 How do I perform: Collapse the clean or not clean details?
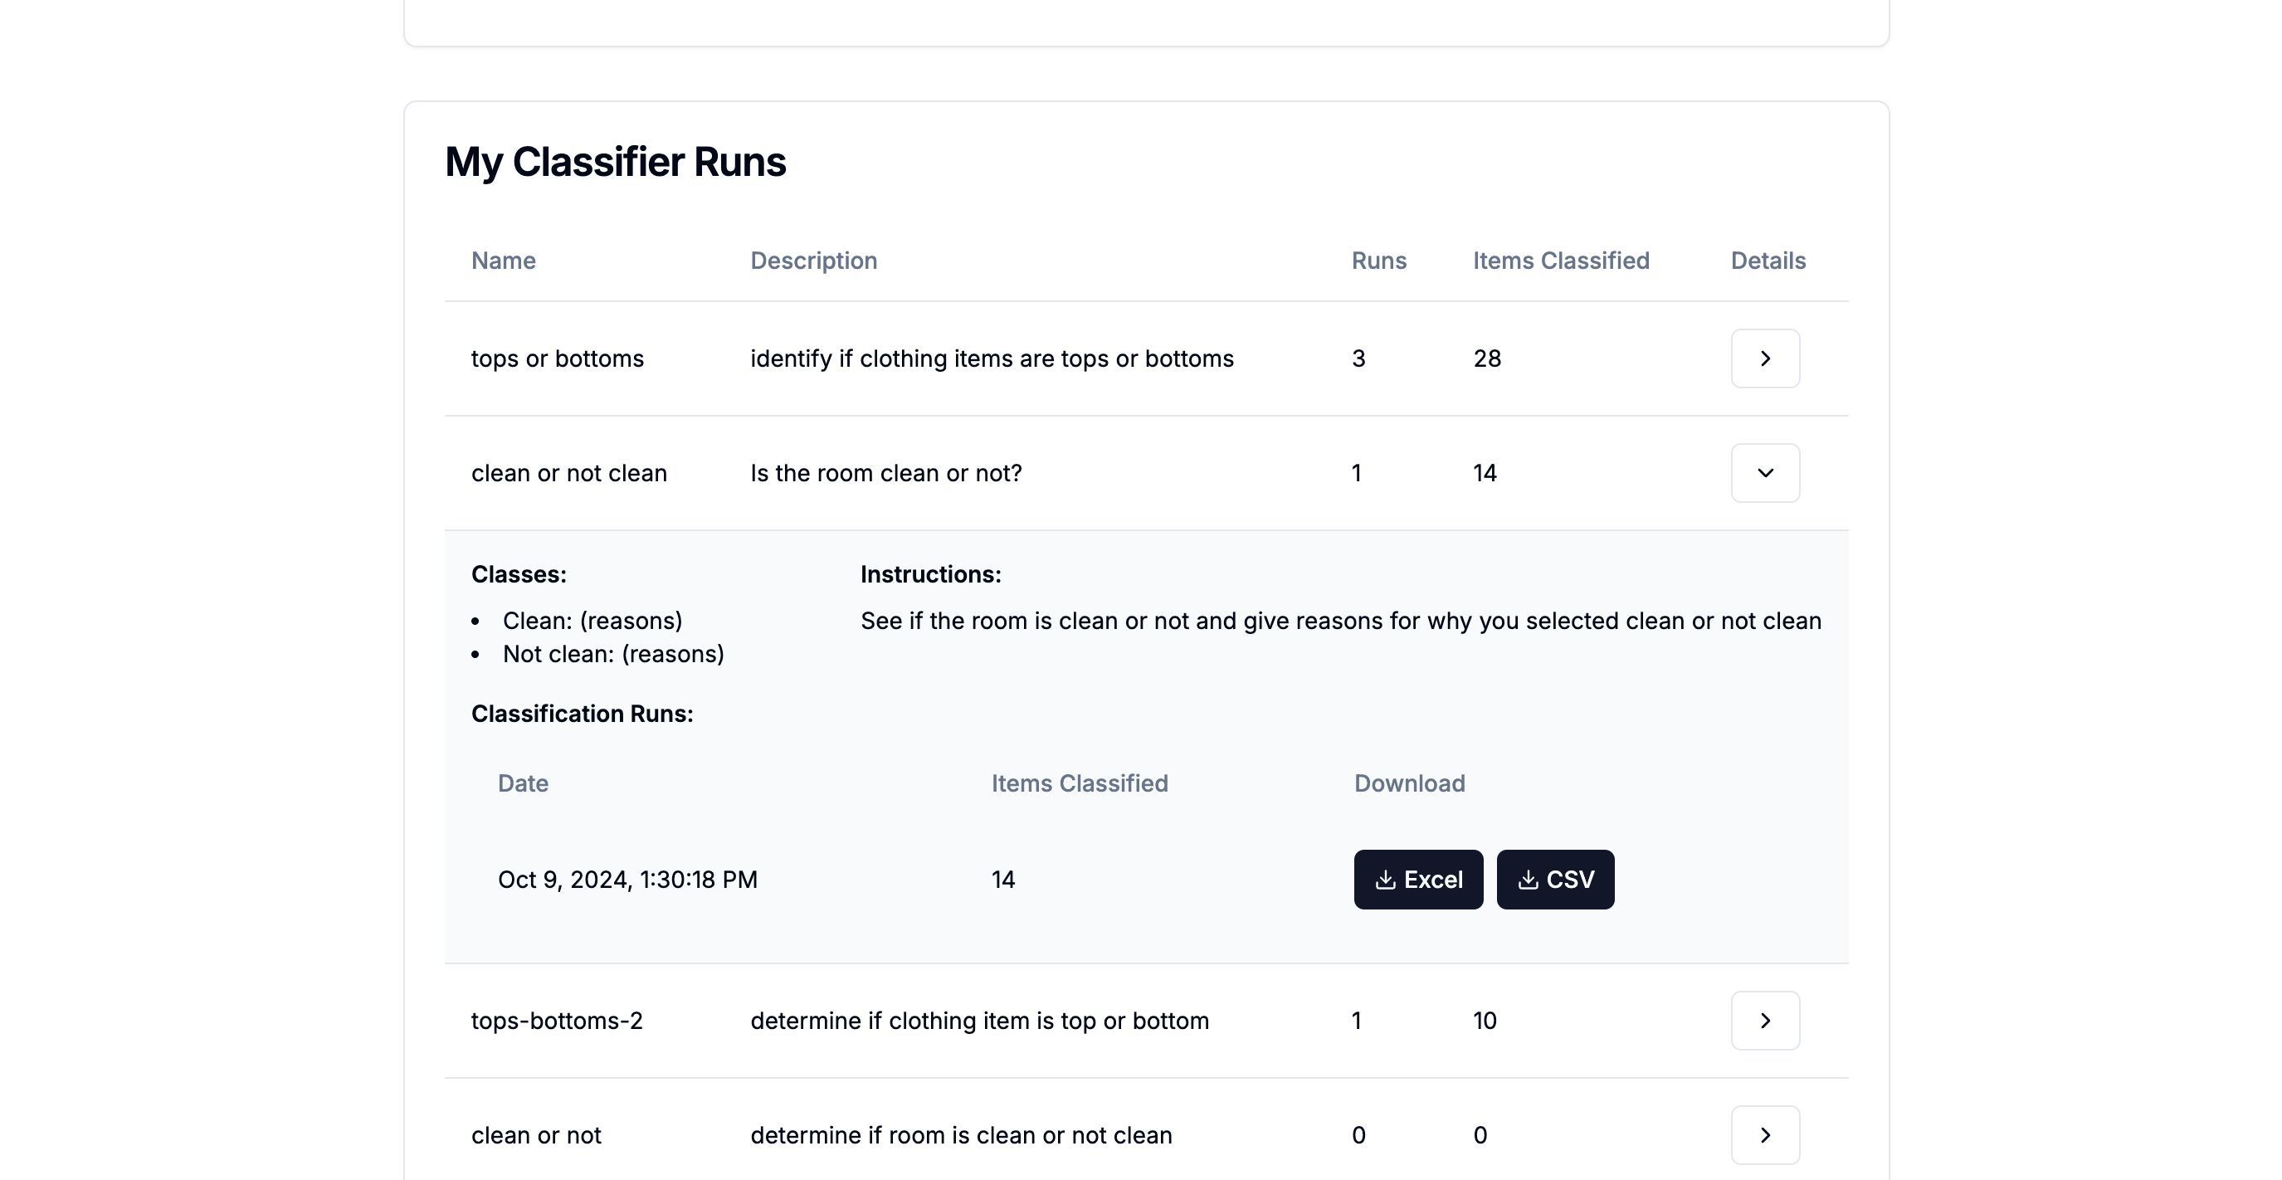pyautogui.click(x=1765, y=472)
